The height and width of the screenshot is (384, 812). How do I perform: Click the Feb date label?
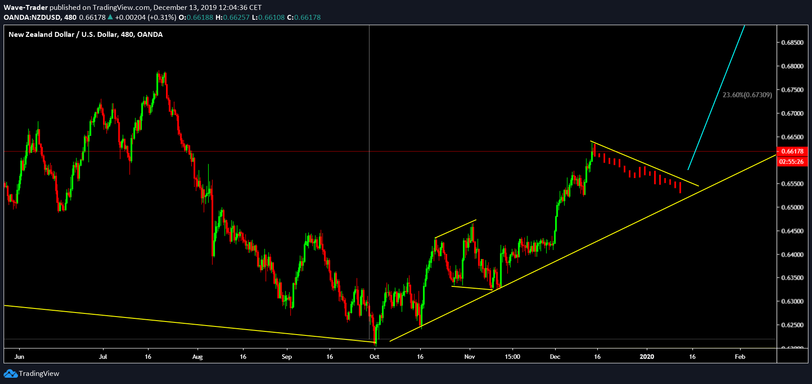(x=740, y=357)
